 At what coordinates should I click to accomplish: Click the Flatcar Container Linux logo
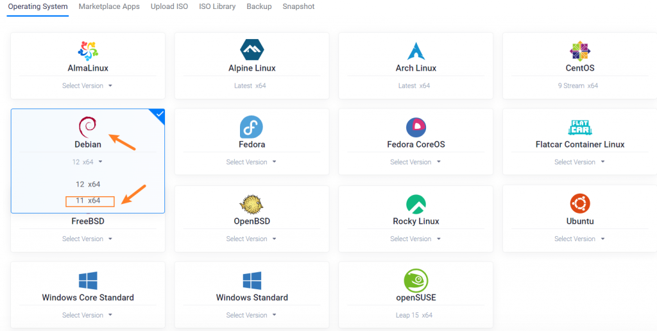580,128
